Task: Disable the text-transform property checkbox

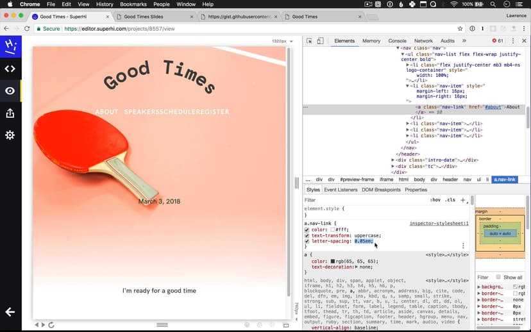Action: pos(307,235)
